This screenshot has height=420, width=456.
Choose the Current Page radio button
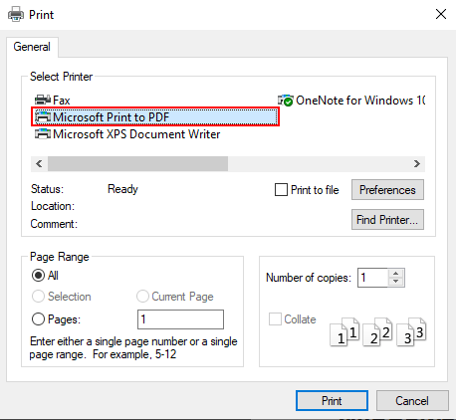(x=142, y=296)
